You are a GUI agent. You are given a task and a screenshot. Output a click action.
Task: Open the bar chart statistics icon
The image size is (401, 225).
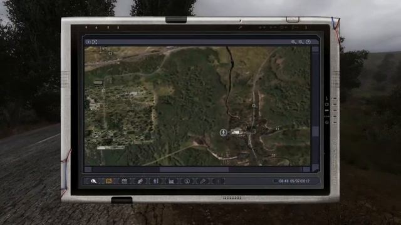171,181
